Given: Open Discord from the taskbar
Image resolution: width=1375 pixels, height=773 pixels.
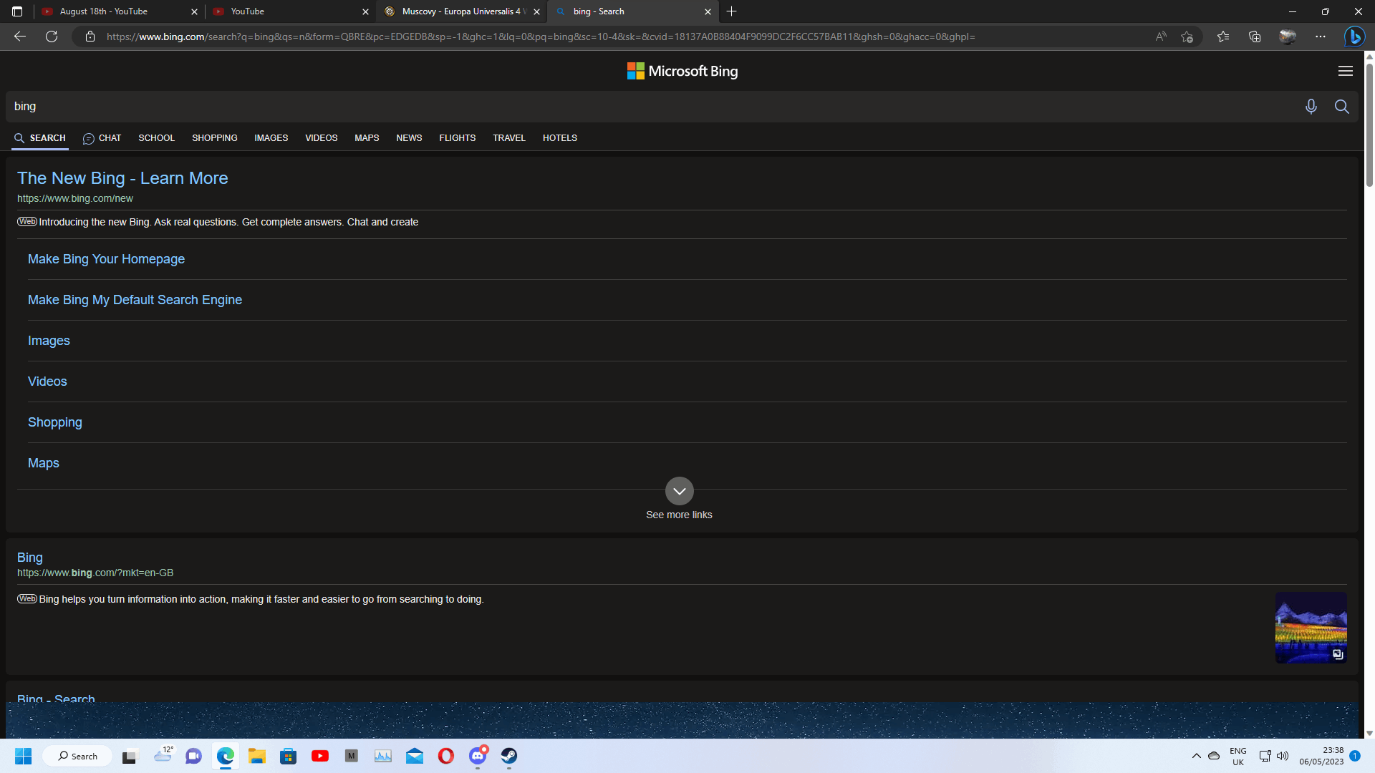Looking at the screenshot, I should coord(478,756).
